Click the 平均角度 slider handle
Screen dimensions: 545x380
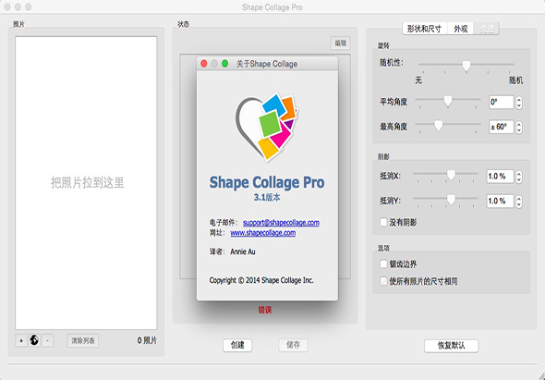(x=448, y=101)
